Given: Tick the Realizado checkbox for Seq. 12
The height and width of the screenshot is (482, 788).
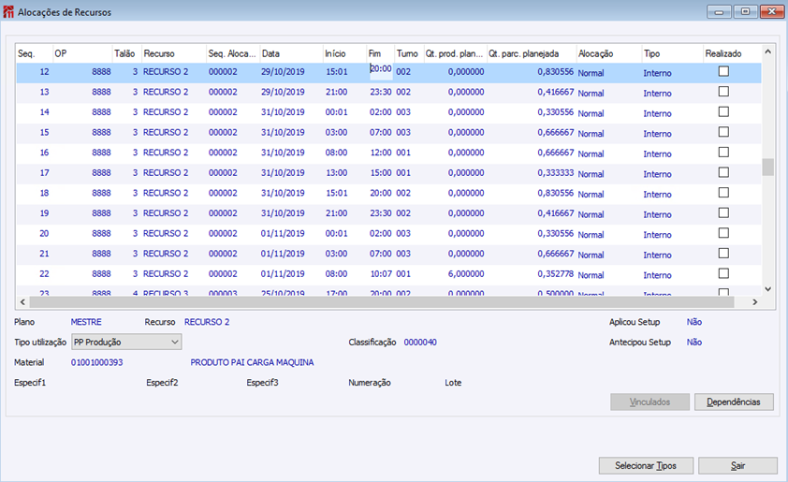Looking at the screenshot, I should pyautogui.click(x=723, y=71).
